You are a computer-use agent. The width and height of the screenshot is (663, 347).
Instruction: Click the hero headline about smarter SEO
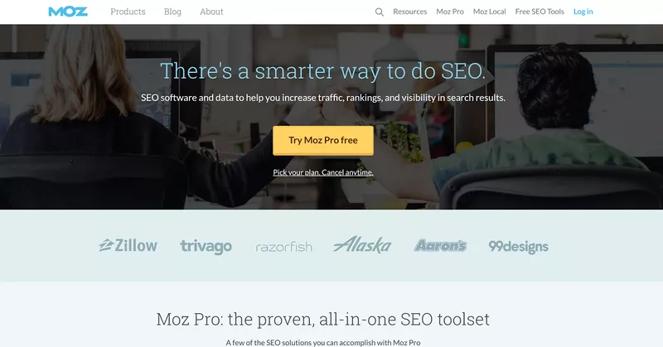[323, 70]
